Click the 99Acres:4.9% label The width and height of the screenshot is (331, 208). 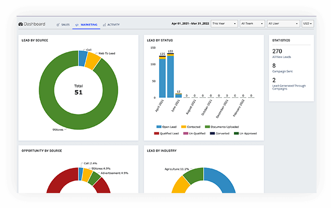tap(101, 169)
